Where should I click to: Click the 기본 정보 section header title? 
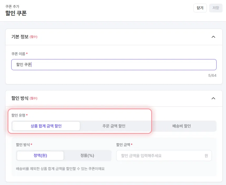20,37
